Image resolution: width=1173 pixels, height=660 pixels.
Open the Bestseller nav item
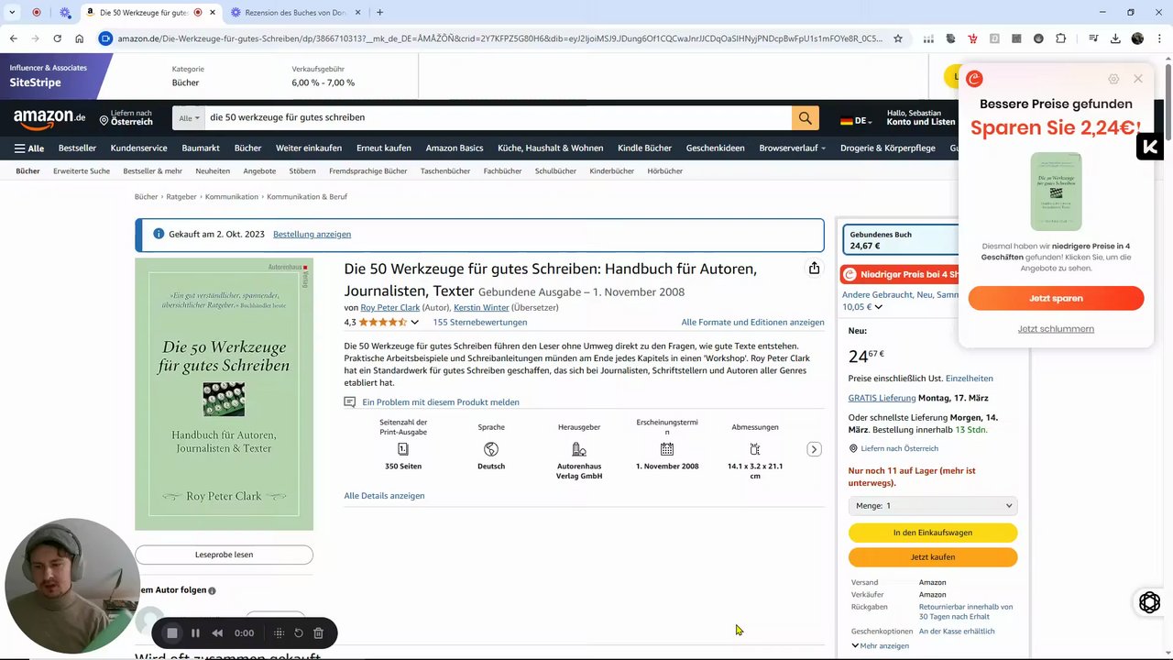[77, 148]
